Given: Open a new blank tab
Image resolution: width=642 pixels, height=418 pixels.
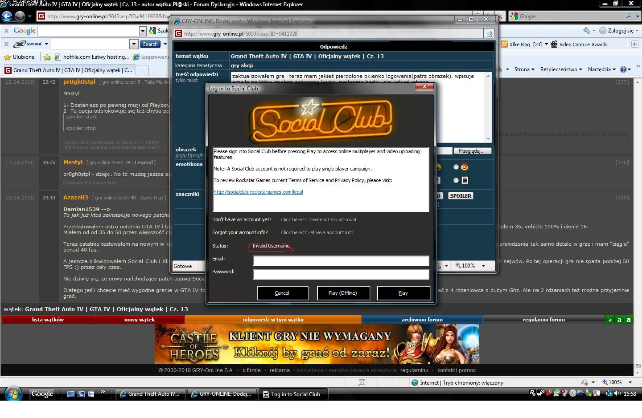Looking at the screenshot, I should tap(142, 70).
